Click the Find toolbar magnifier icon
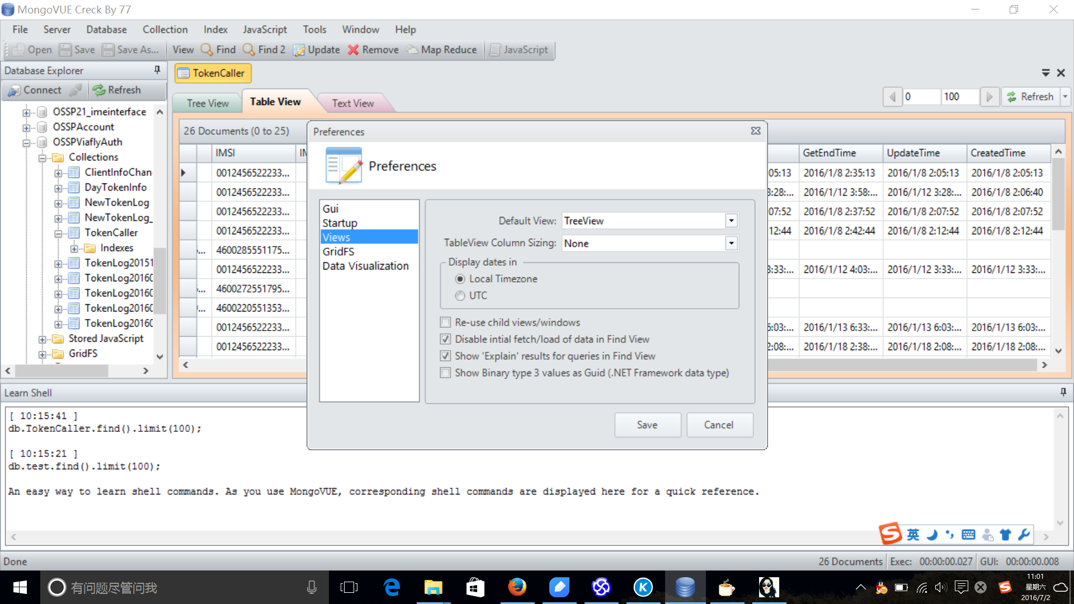Screen dimensions: 1074x604 point(207,50)
